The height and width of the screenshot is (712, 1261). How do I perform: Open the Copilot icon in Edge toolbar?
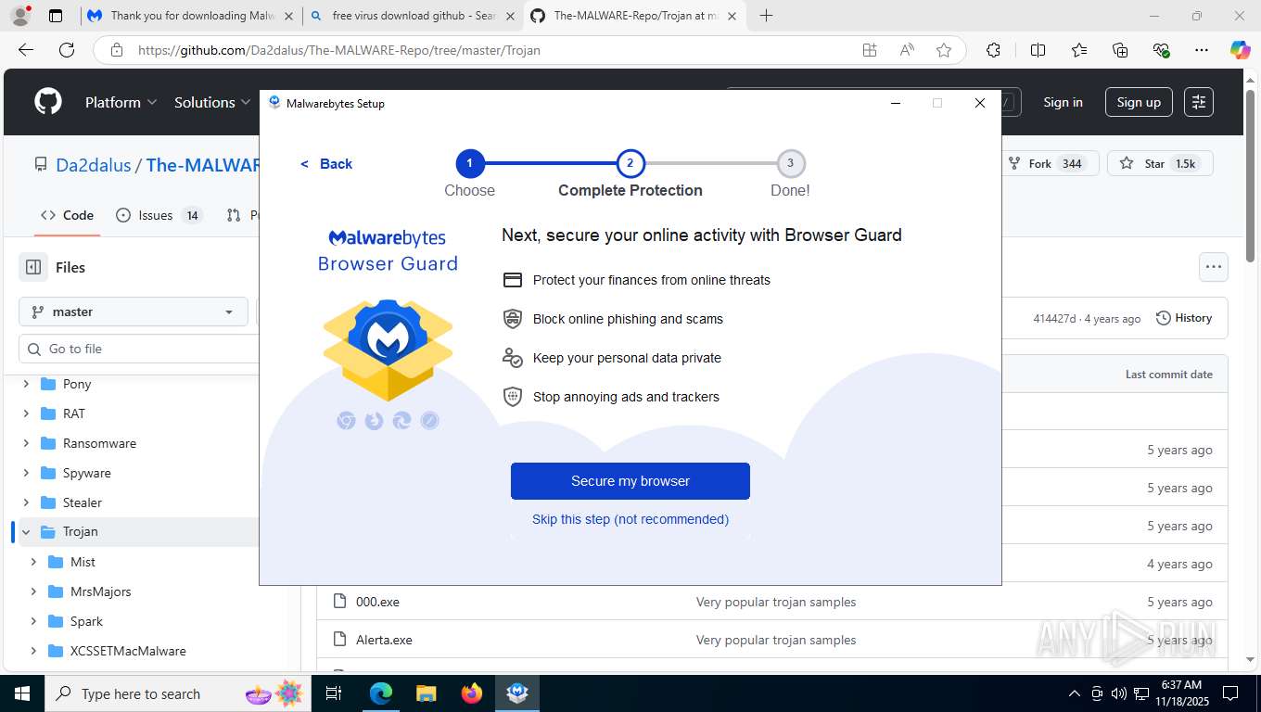pyautogui.click(x=1240, y=50)
